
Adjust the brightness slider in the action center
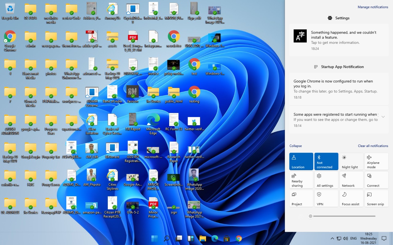[311, 216]
